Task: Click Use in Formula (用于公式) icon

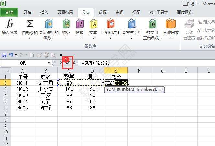Action: 200,30
